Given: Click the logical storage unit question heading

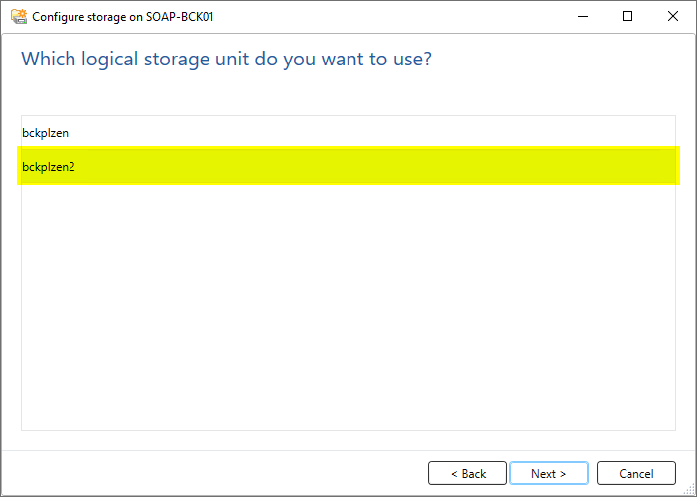Looking at the screenshot, I should click(226, 60).
